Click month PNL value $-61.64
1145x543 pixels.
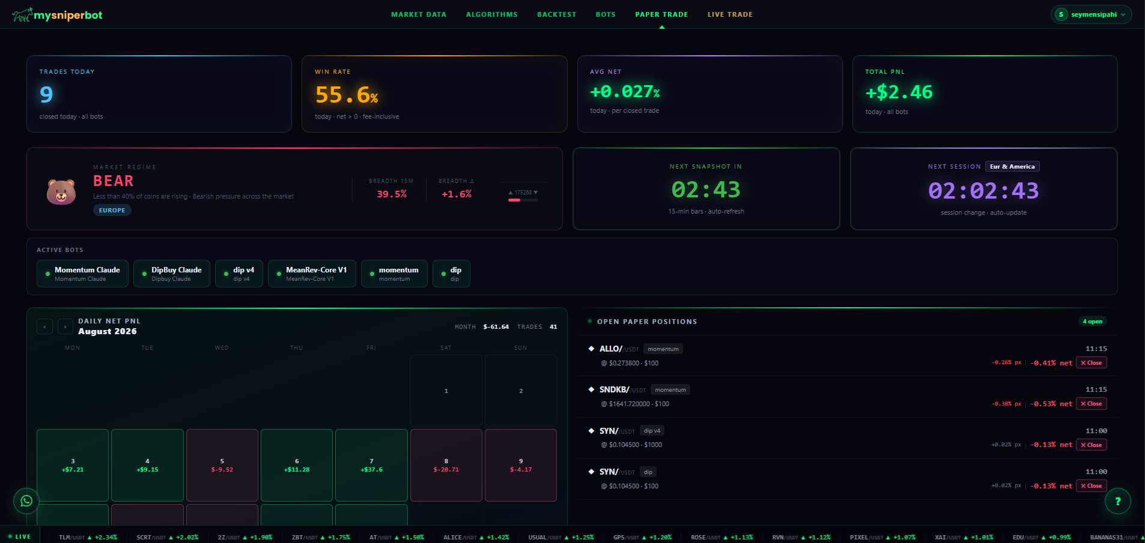496,327
